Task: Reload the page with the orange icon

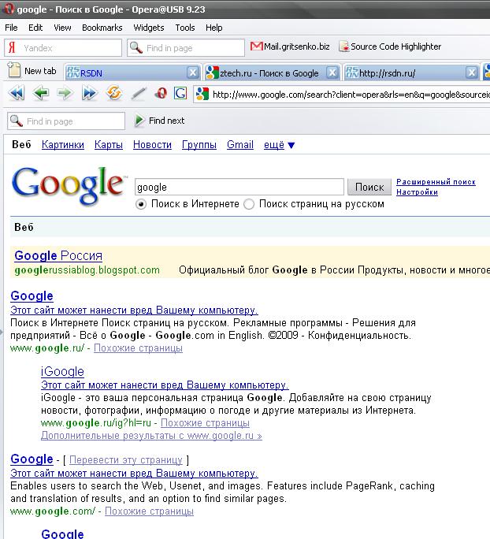Action: [x=113, y=94]
